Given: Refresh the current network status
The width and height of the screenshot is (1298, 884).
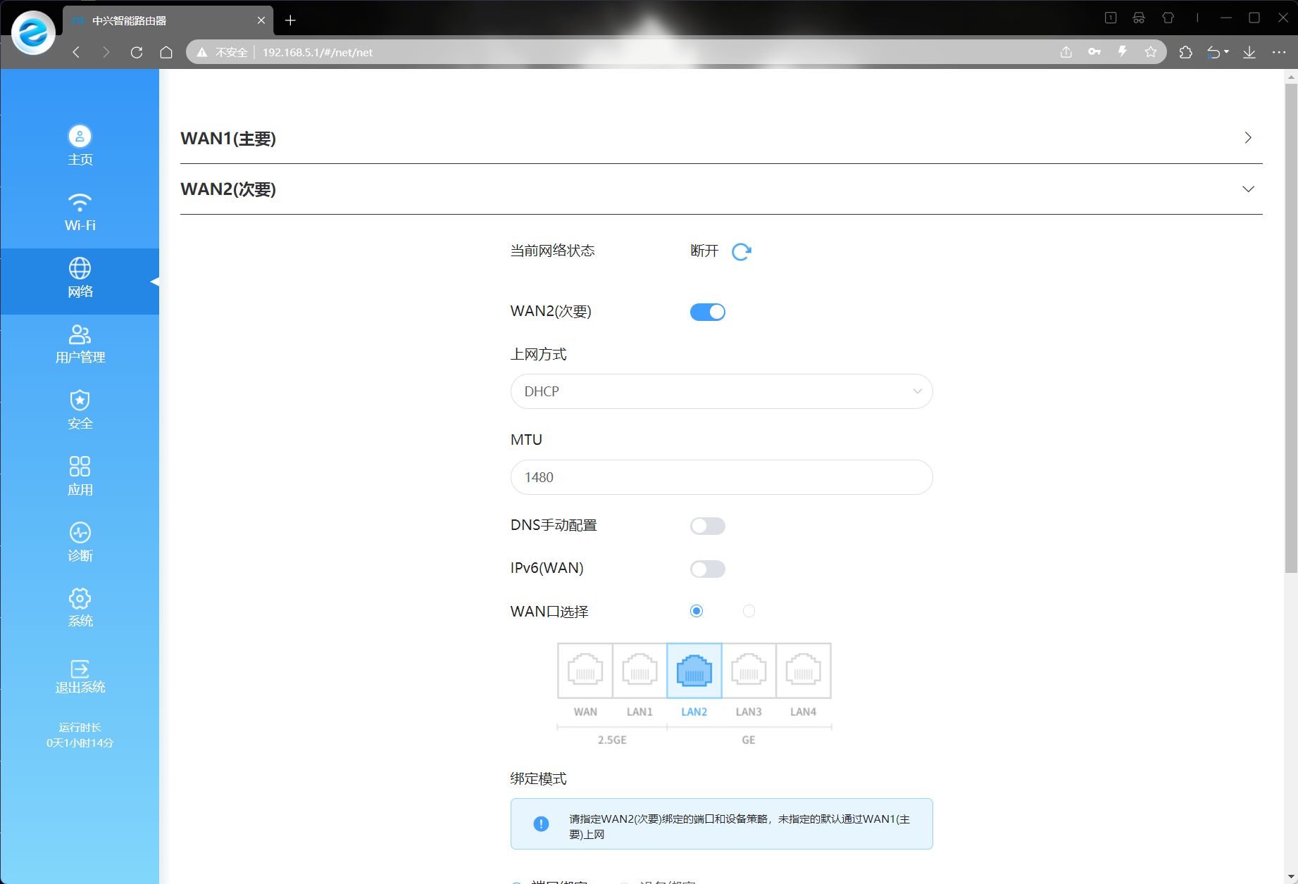Looking at the screenshot, I should [x=741, y=251].
